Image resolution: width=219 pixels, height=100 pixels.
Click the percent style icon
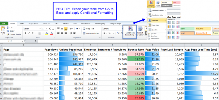coord(109,34)
